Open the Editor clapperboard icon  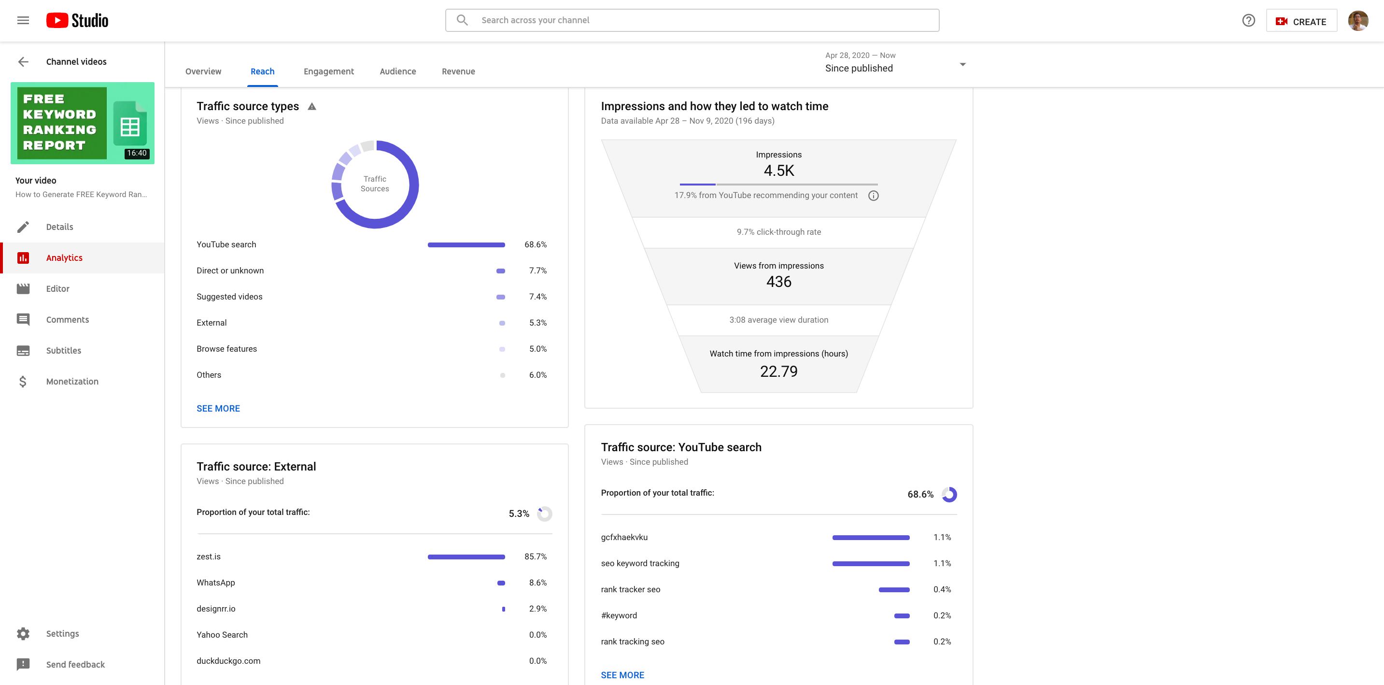(x=23, y=288)
